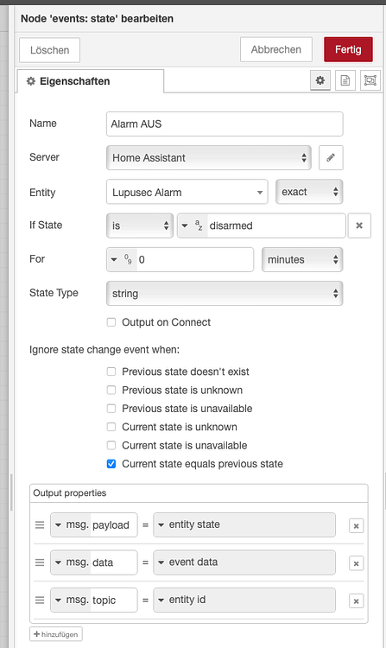
Task: Open the node appearance icon
Action: pos(370,80)
